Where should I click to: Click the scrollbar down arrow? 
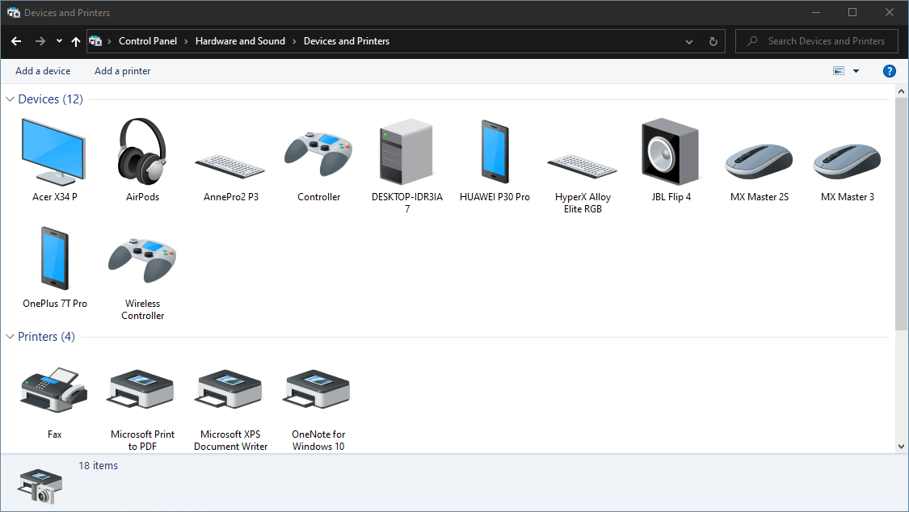[x=901, y=446]
